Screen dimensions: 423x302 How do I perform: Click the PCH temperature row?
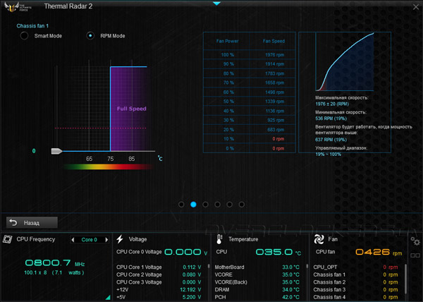257,297
